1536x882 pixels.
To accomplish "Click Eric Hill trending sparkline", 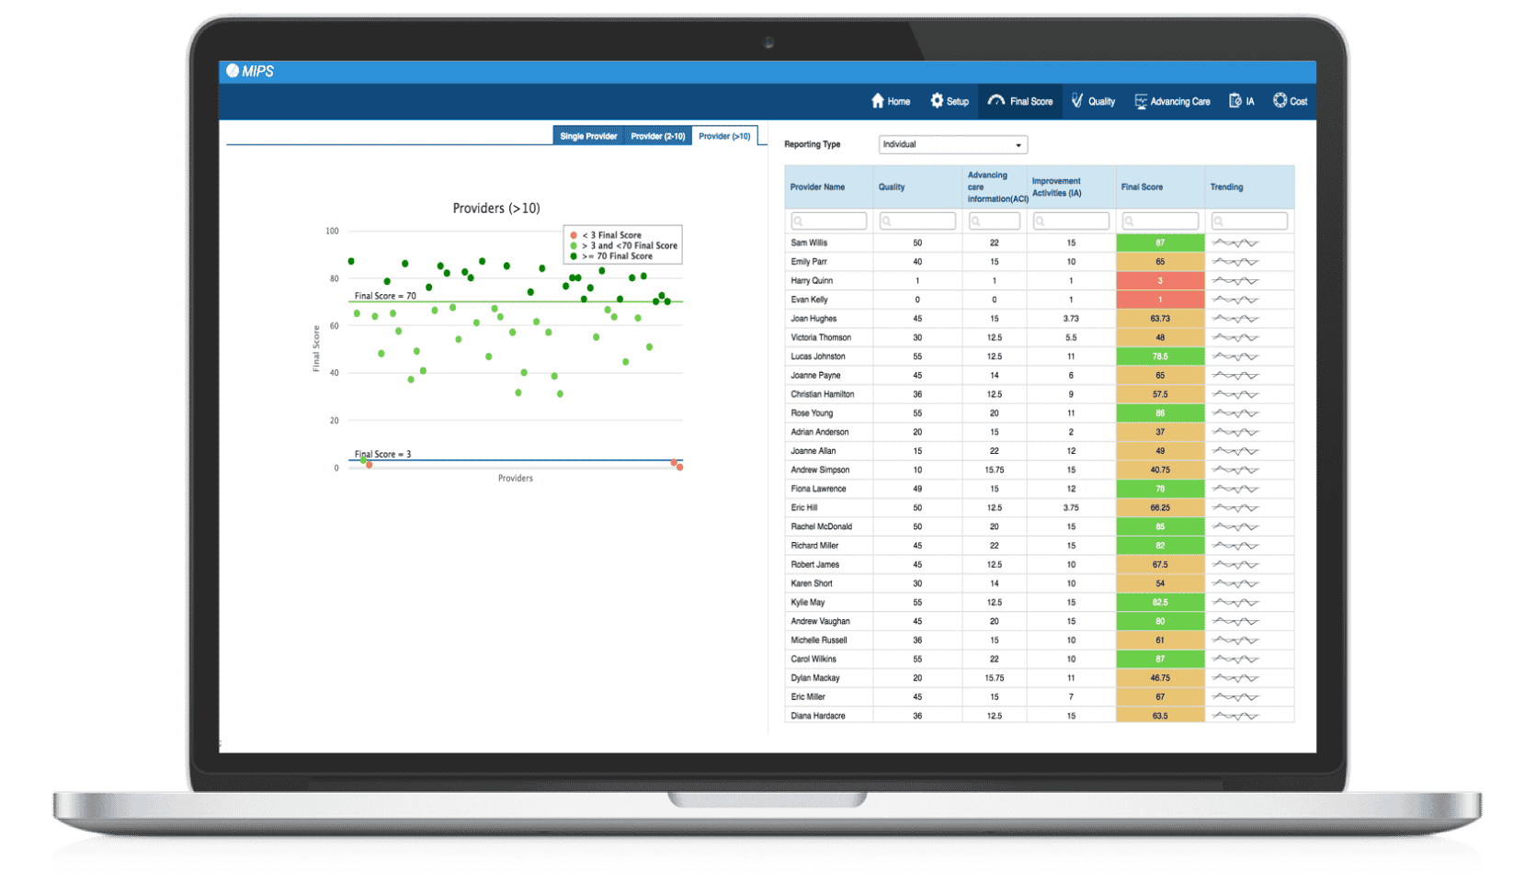I will click(x=1235, y=508).
